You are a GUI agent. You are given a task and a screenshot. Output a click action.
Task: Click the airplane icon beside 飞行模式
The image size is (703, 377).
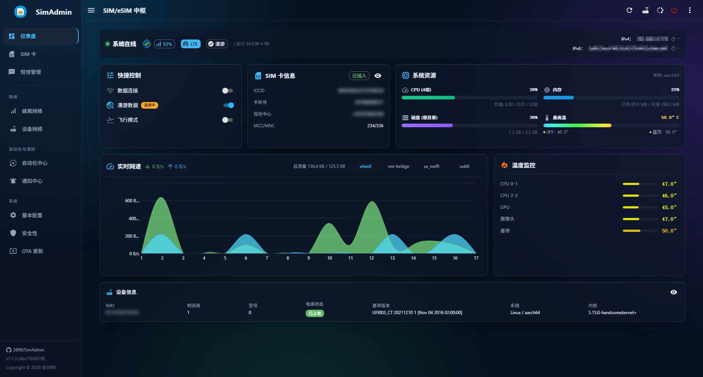(x=110, y=120)
